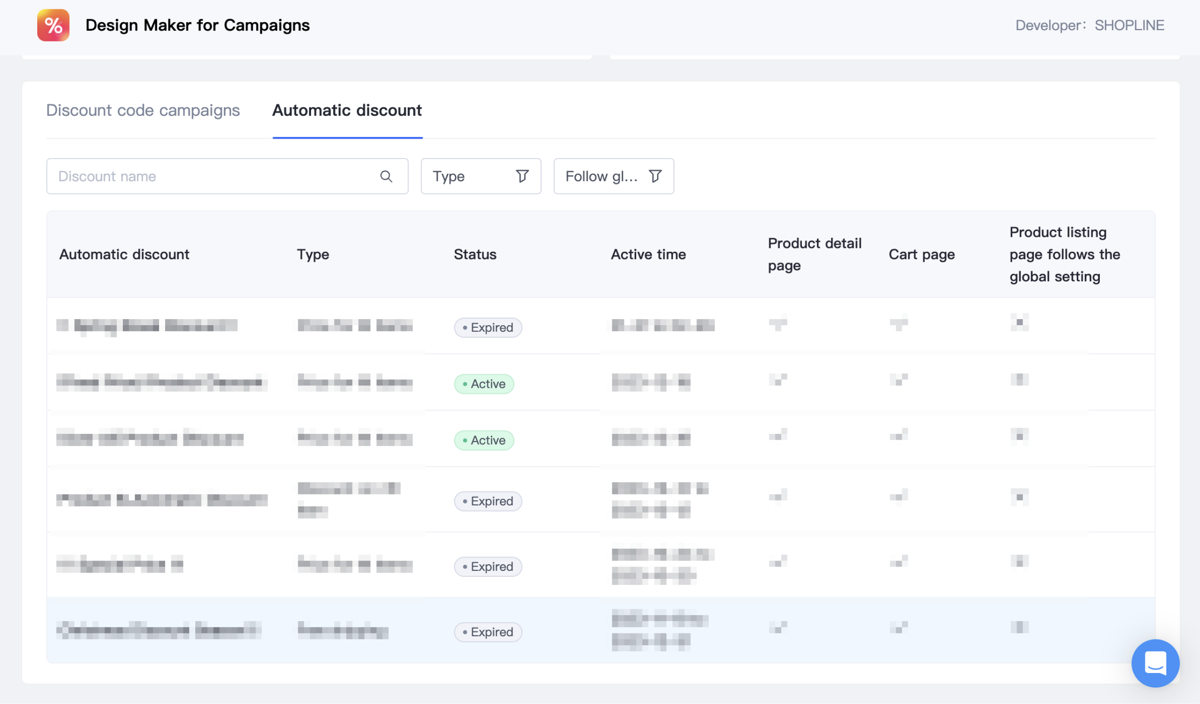This screenshot has width=1200, height=704.
Task: Click the magnifier icon in Discount name search
Action: click(x=386, y=176)
